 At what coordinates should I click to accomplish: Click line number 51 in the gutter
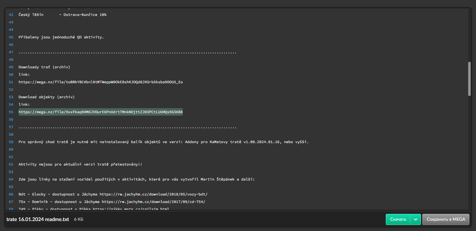tap(11, 82)
